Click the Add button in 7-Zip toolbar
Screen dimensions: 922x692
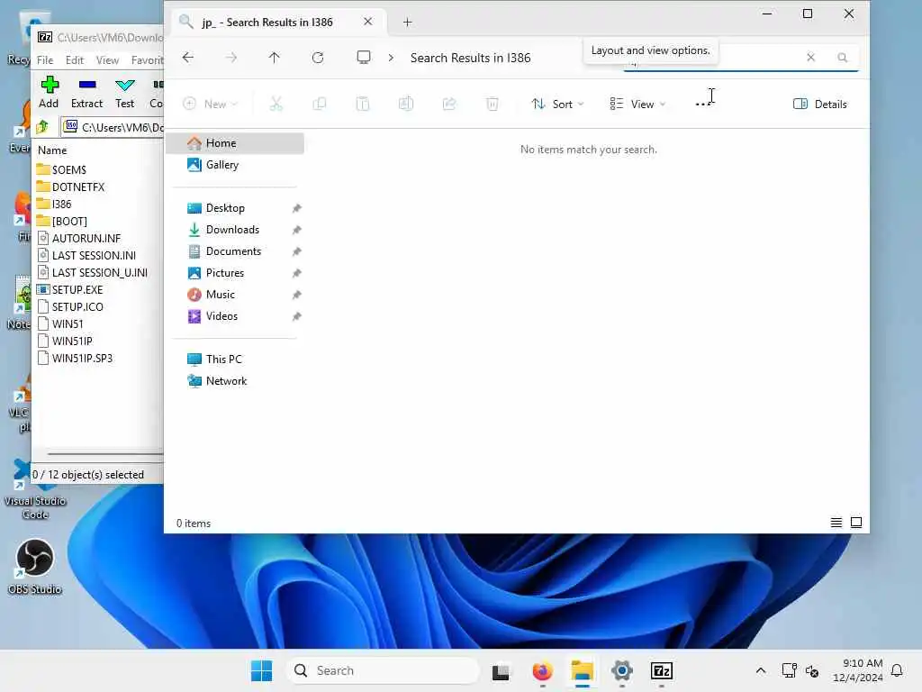click(x=49, y=92)
